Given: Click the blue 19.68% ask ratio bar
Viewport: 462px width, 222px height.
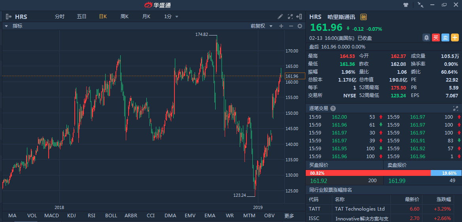Looking at the screenshot, I should (446, 173).
